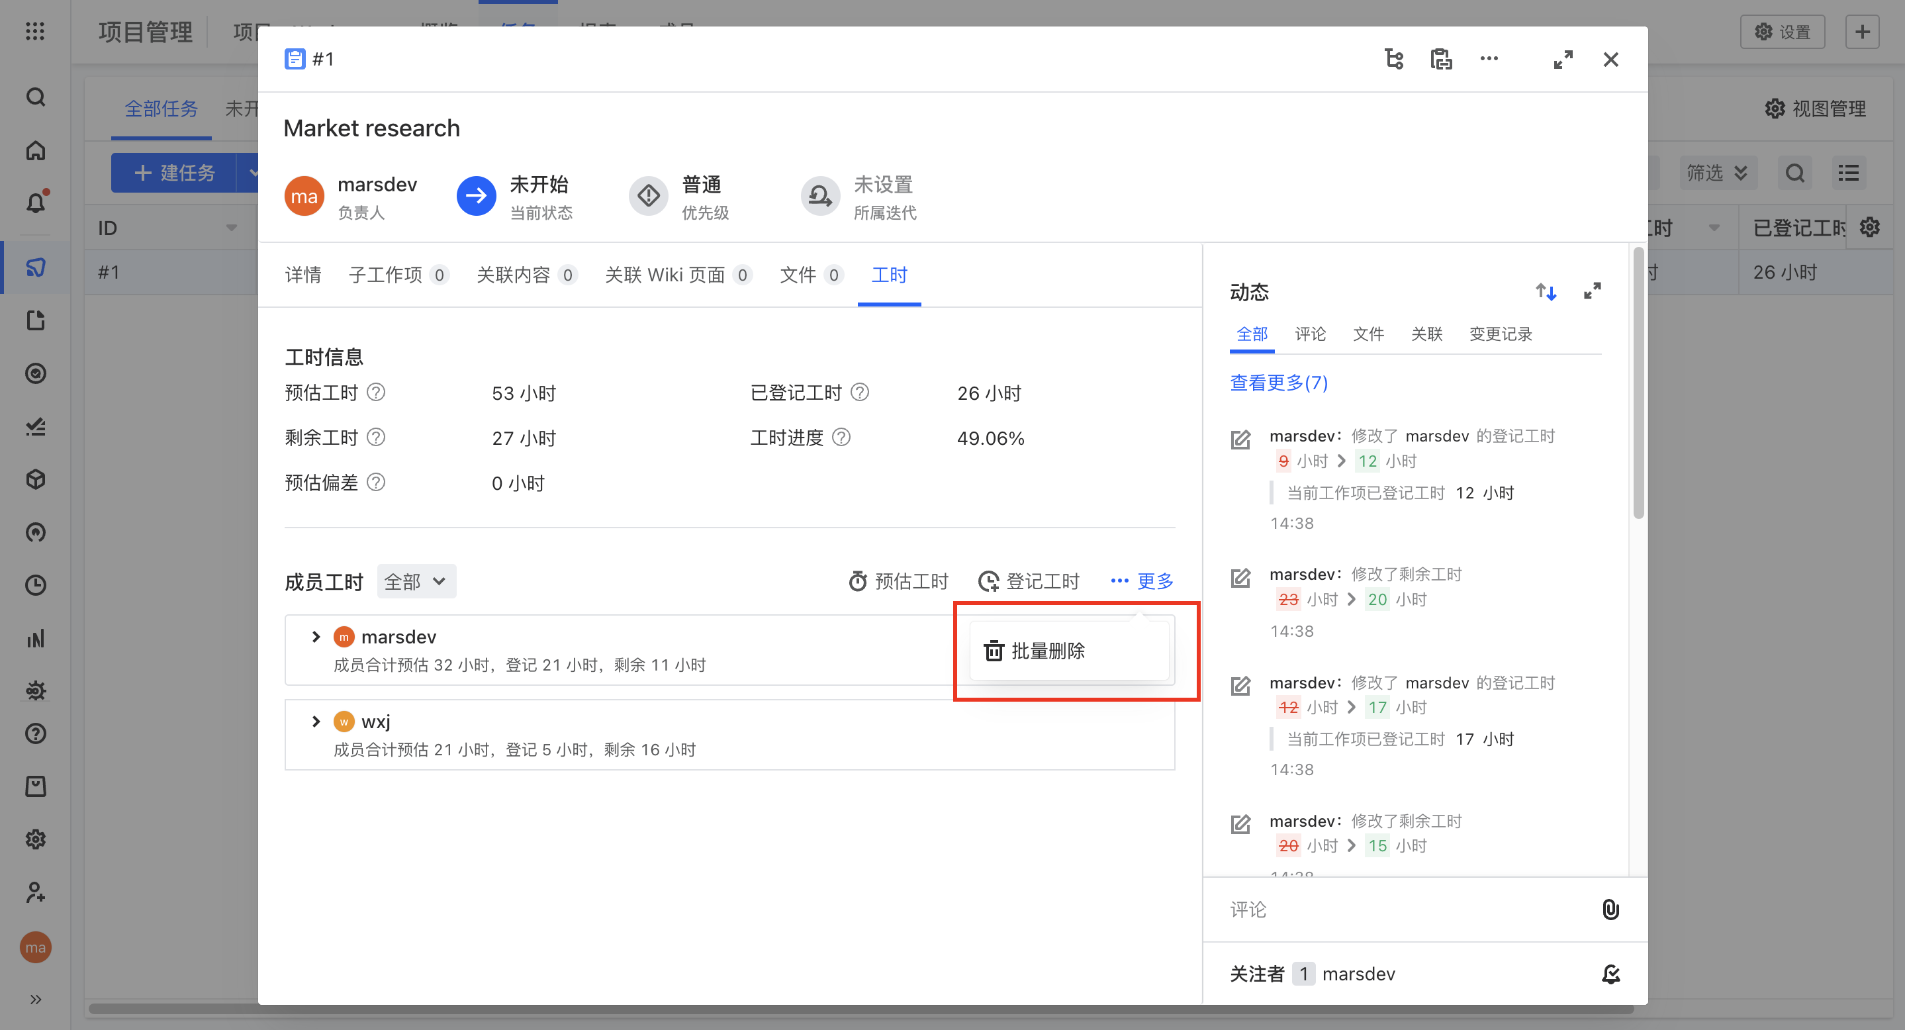Viewport: 1905px width, 1030px height.
Task: Open notifications bell in left sidebar
Action: [36, 203]
